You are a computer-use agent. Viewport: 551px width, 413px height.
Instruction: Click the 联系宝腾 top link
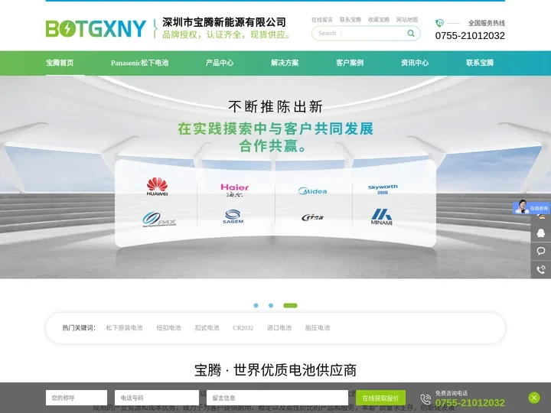pyautogui.click(x=350, y=20)
